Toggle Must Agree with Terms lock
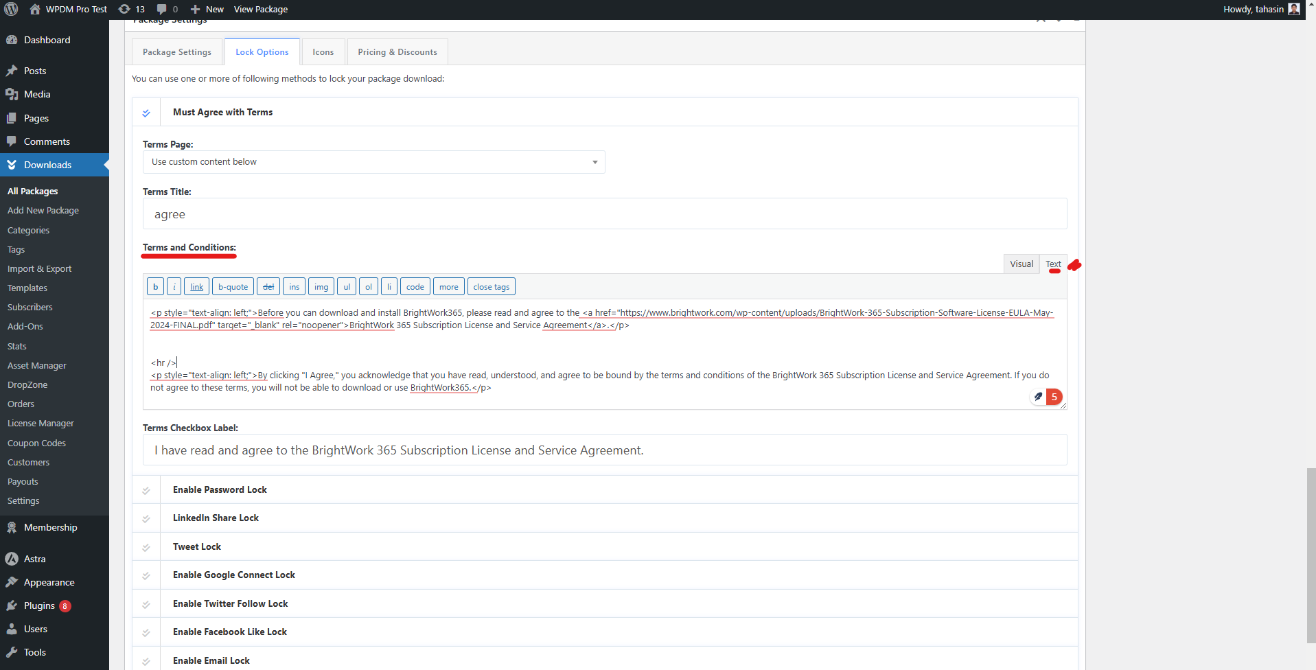1316x670 pixels. 146,113
